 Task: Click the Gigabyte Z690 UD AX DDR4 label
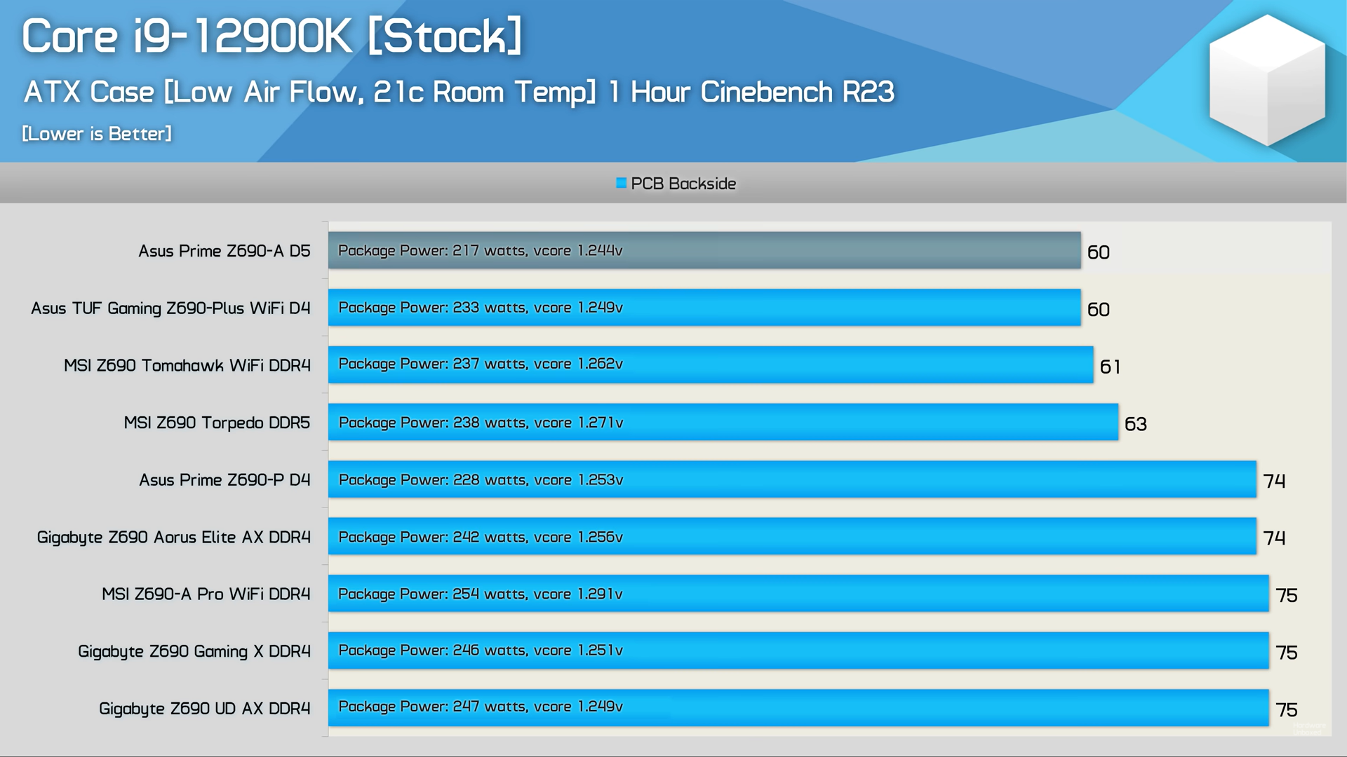click(204, 709)
